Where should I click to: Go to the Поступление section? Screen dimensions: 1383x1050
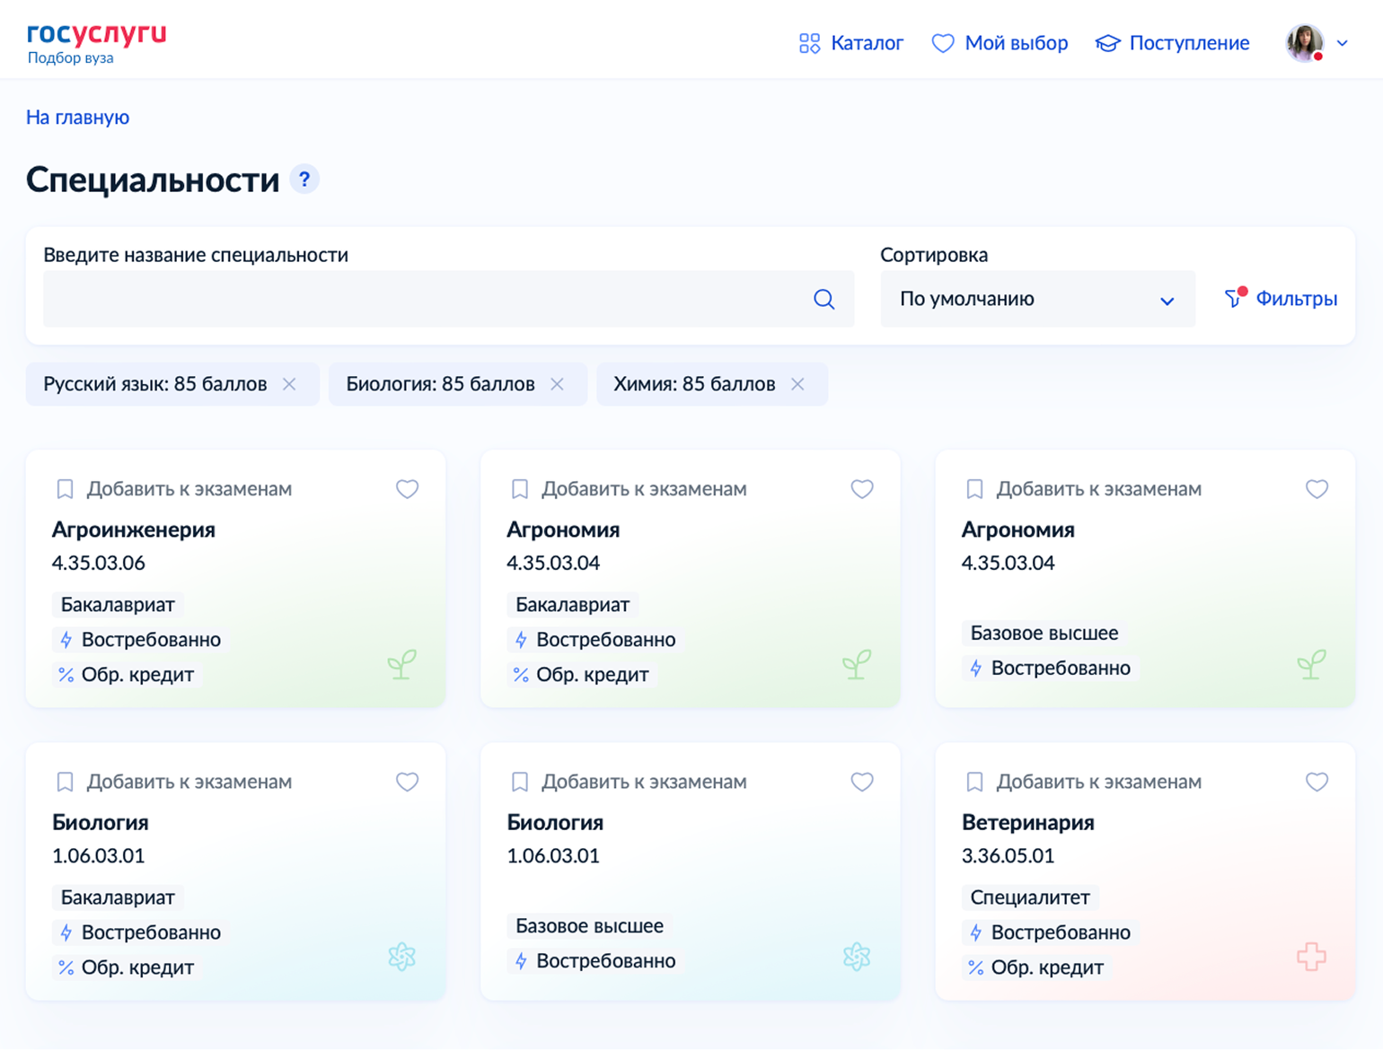[1172, 43]
